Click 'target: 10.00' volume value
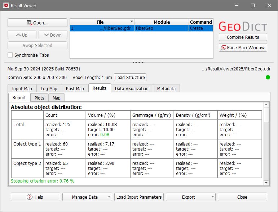 pyautogui.click(x=101, y=130)
